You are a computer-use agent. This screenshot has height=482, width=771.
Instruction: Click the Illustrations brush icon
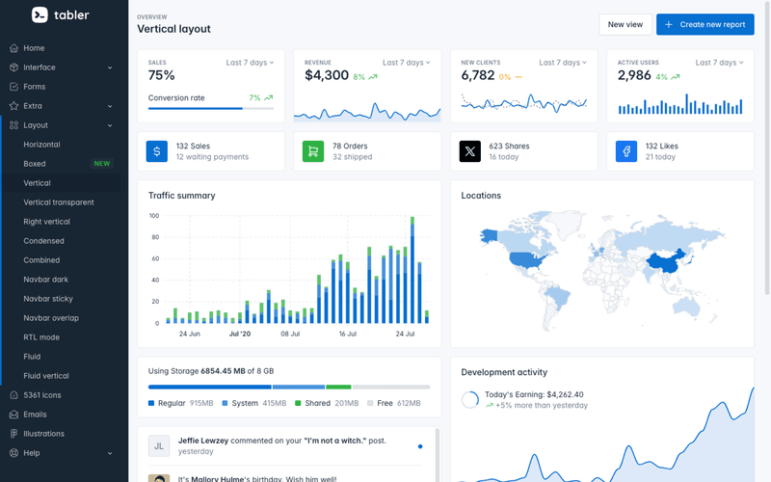tap(13, 433)
